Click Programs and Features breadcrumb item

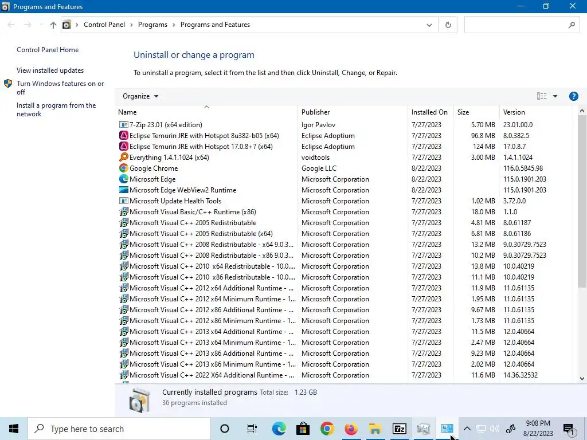[x=216, y=25]
